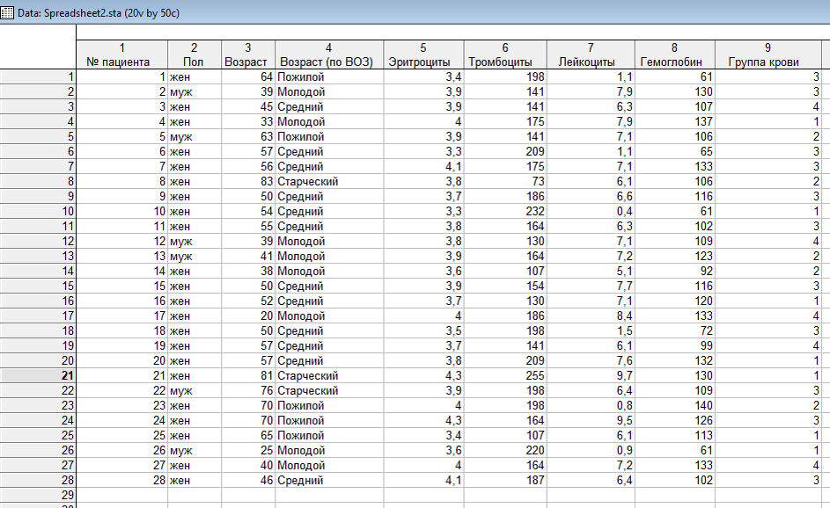The image size is (830, 508).
Task: Select column header Эритроциты
Action: (x=423, y=54)
